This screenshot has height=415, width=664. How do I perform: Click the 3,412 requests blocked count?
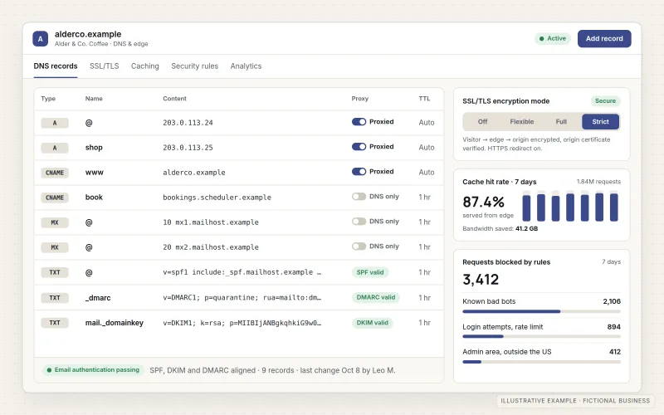[x=481, y=280]
